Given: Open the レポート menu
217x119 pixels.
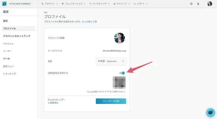Looking at the screenshot, I should [x=141, y=4].
